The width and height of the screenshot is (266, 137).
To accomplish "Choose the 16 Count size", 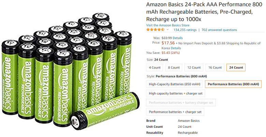I will tap(215, 67).
